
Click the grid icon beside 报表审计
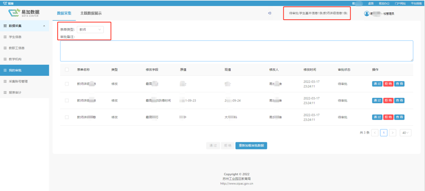click(5, 92)
